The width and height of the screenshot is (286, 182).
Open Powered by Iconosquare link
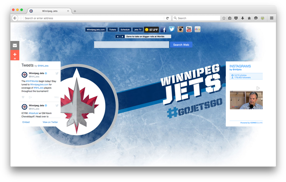(251, 122)
